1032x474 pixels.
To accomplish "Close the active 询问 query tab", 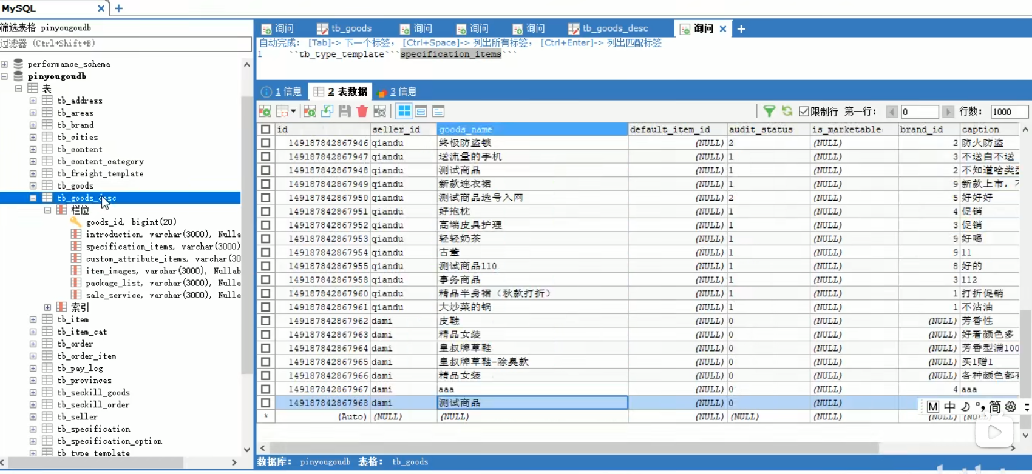I will pos(723,28).
